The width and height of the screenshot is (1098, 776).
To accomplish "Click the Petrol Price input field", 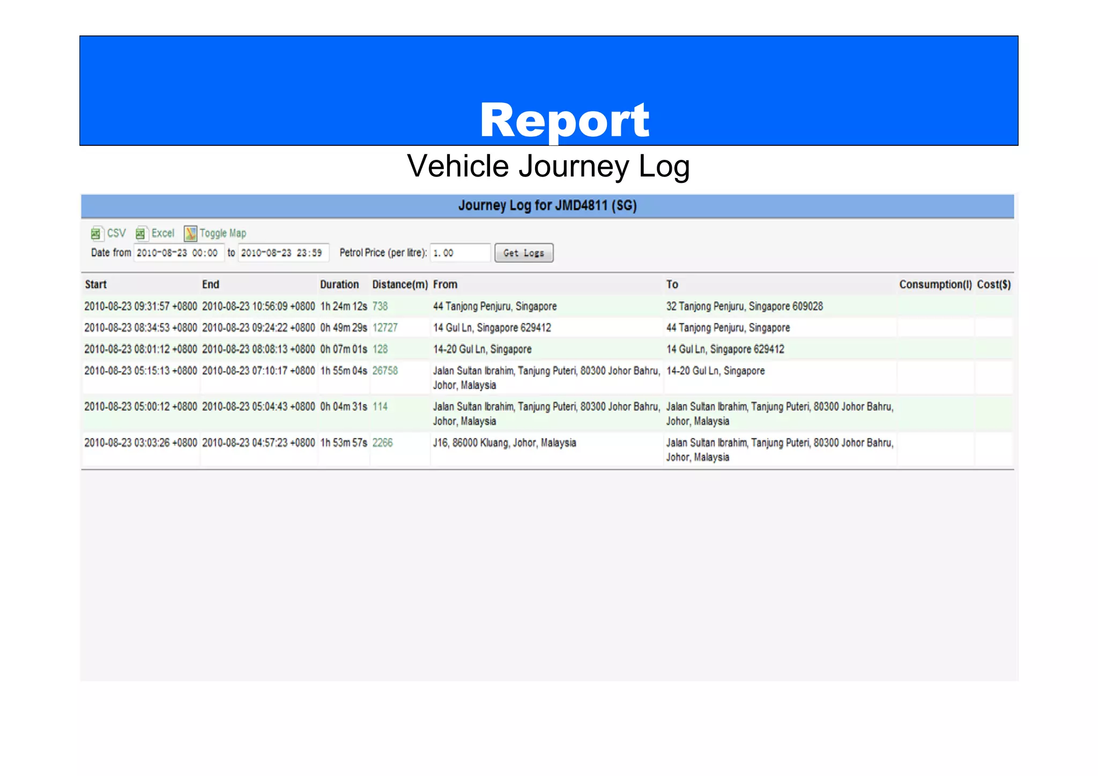I will click(x=461, y=253).
